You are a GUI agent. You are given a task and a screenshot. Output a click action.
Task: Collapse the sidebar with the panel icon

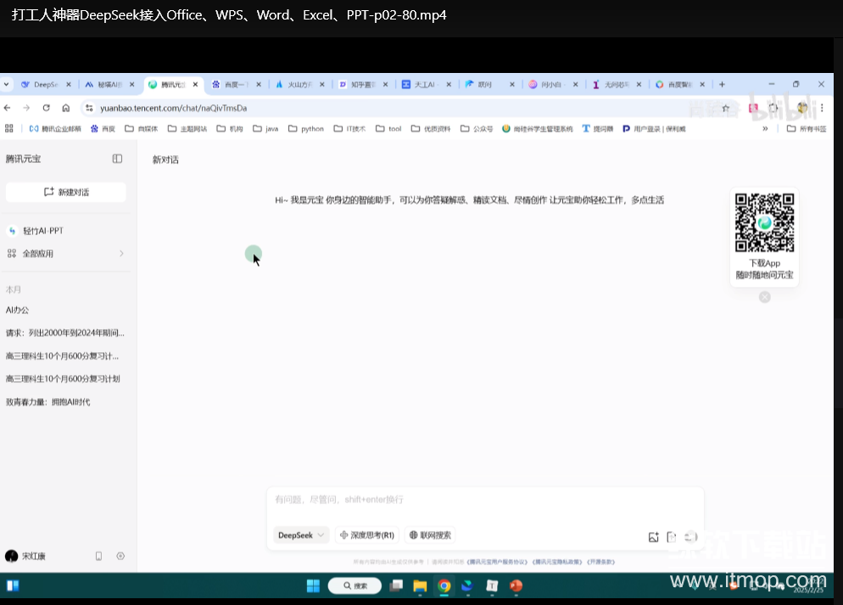(117, 159)
